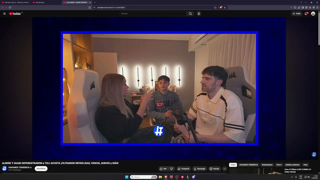320x180 pixels.
Task: Open the browser main menu
Action: [x=317, y=7]
